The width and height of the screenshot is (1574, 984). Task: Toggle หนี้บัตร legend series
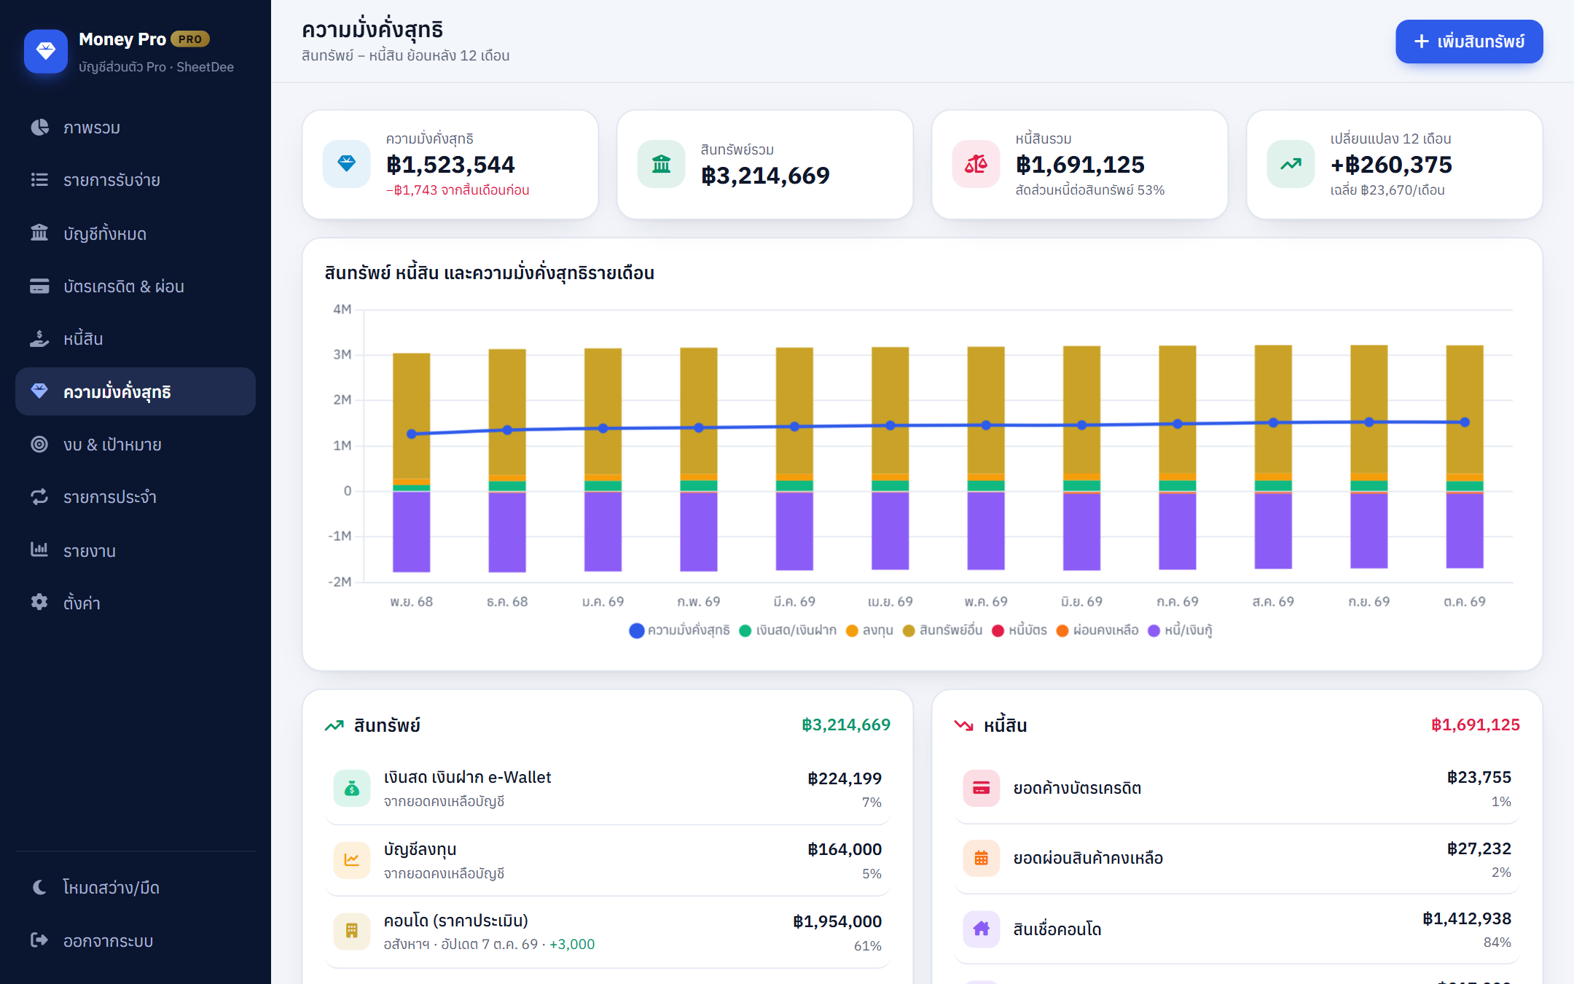pos(1019,630)
